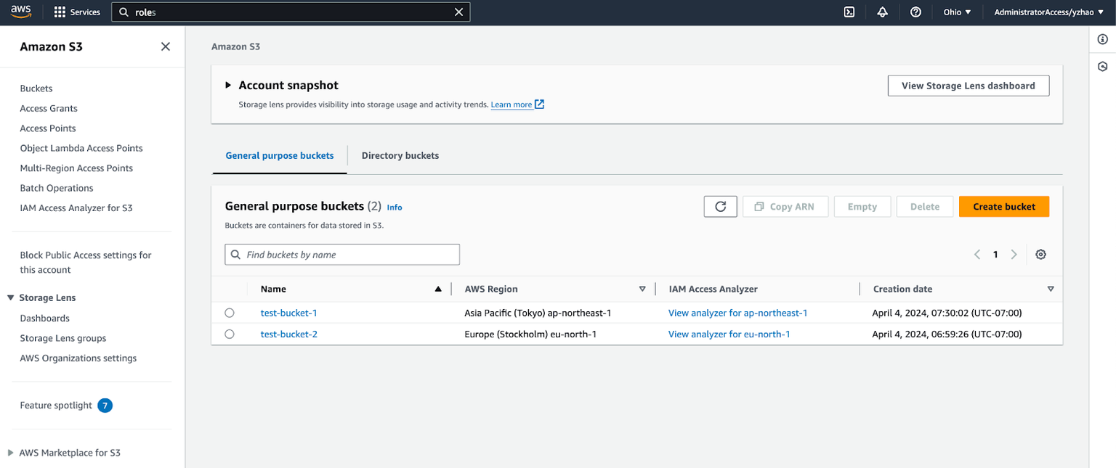Click View analyzer for ap-northeast-1

pos(738,313)
